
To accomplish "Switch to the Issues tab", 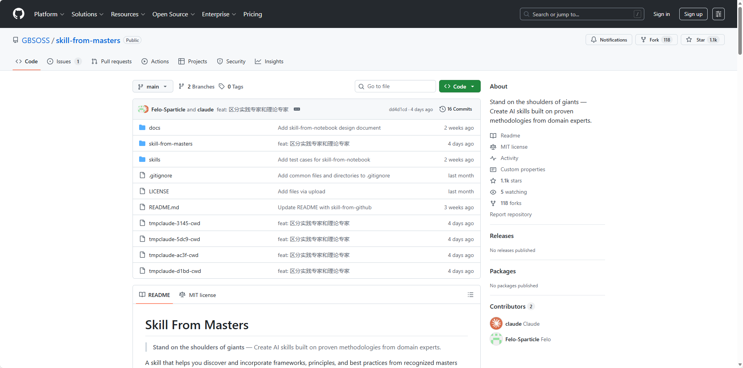I will pos(64,62).
